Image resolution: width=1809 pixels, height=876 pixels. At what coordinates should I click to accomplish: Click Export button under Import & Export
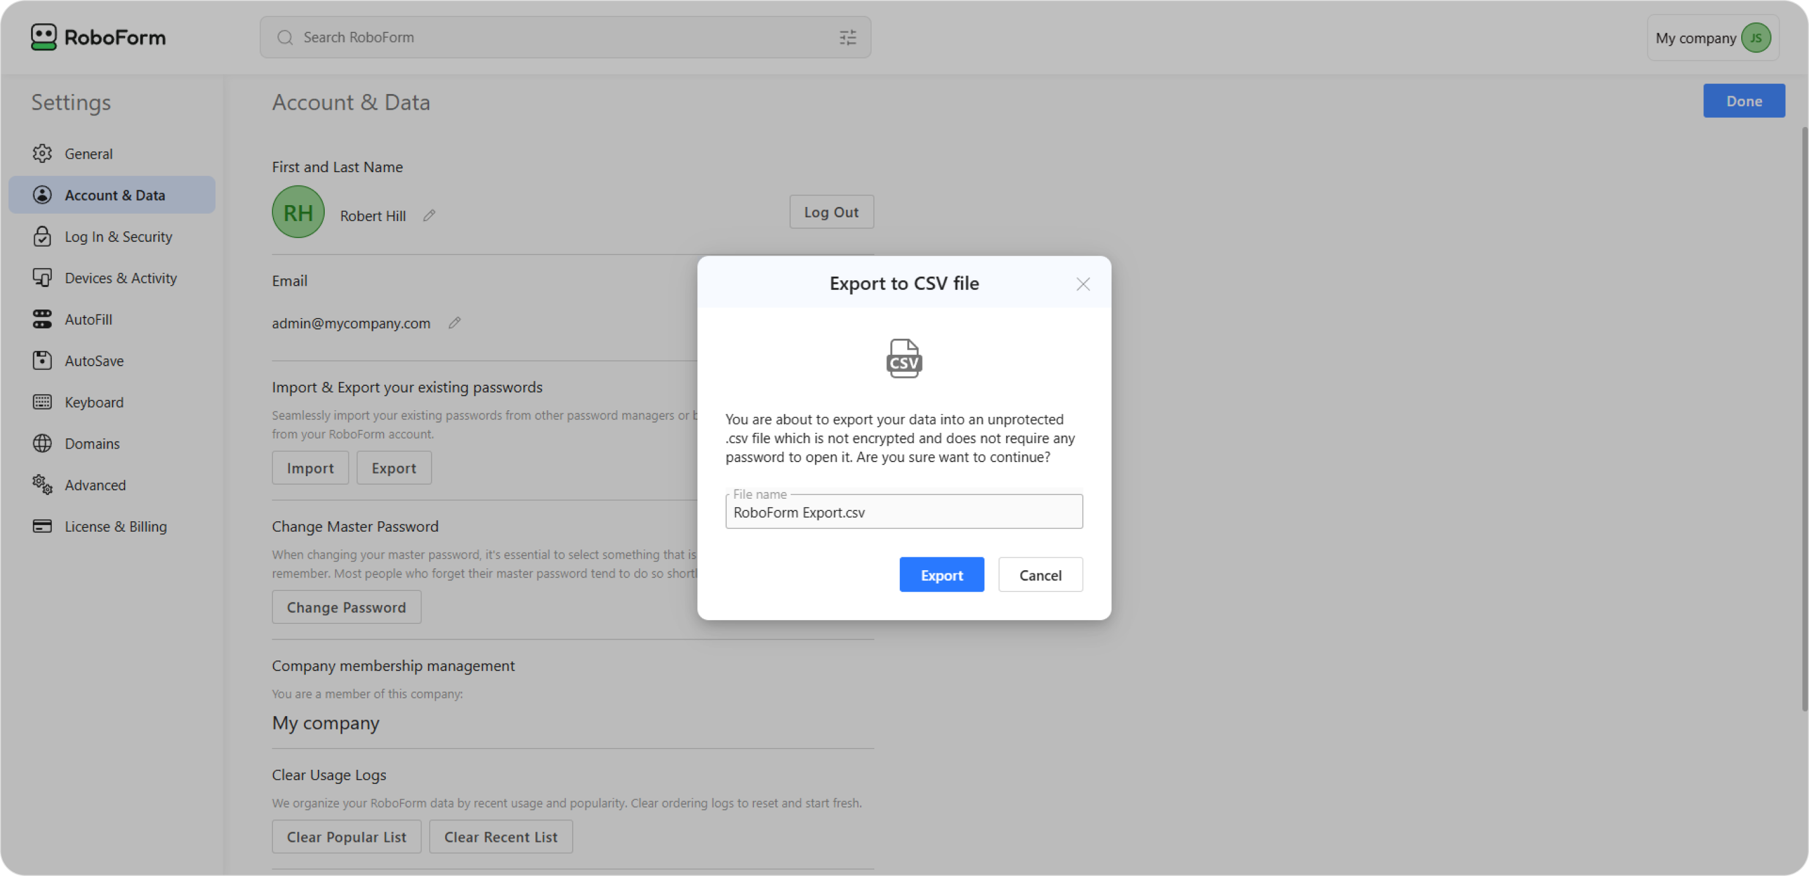(x=394, y=468)
